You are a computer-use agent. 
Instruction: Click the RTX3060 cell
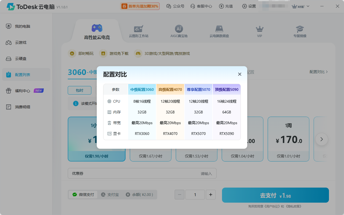pyautogui.click(x=142, y=134)
